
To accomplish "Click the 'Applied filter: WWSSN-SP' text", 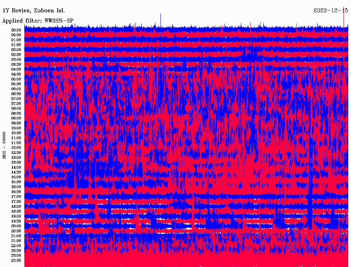I will click(x=38, y=21).
